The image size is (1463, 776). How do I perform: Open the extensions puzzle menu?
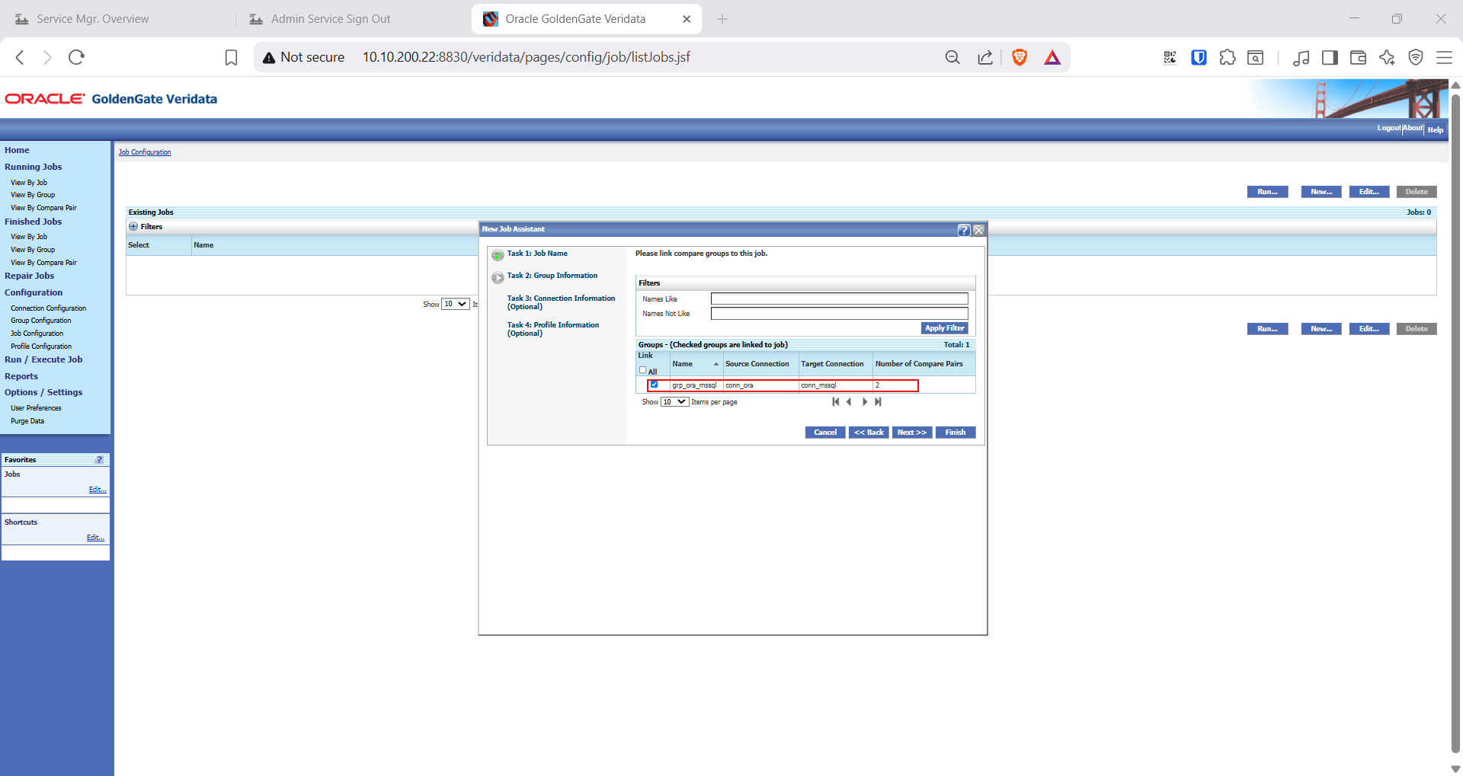pos(1228,57)
